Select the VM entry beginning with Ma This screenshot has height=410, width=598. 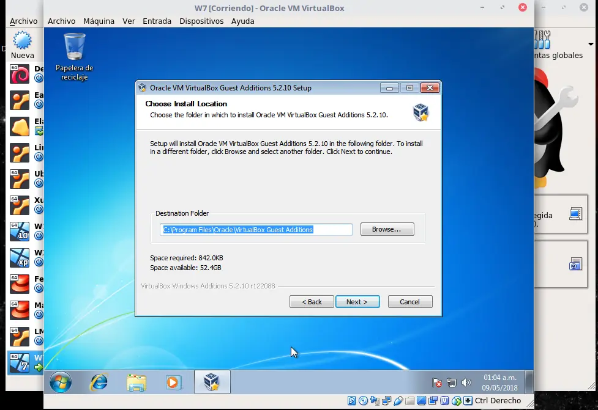25,310
